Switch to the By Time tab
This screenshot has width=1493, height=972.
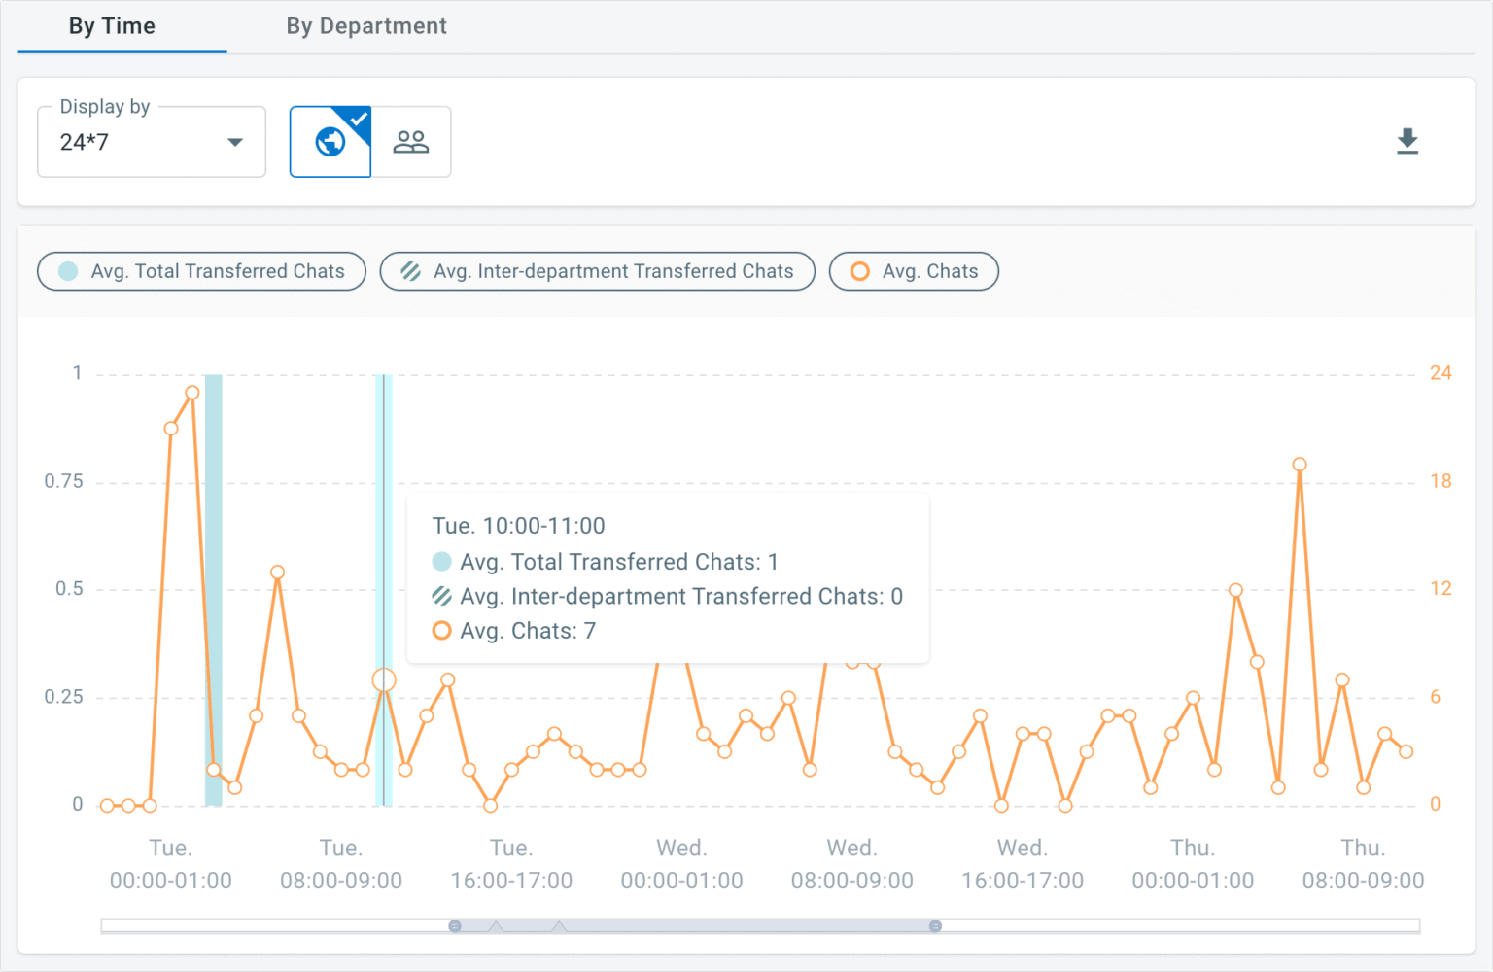112,26
